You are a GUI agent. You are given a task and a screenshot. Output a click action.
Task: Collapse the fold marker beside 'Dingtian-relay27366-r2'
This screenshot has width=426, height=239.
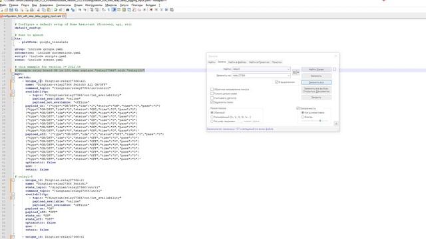coord(13,236)
